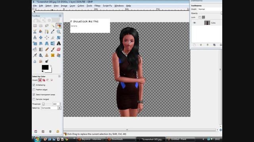
Task: Open the Script-Fu menu
Action: click(108, 6)
